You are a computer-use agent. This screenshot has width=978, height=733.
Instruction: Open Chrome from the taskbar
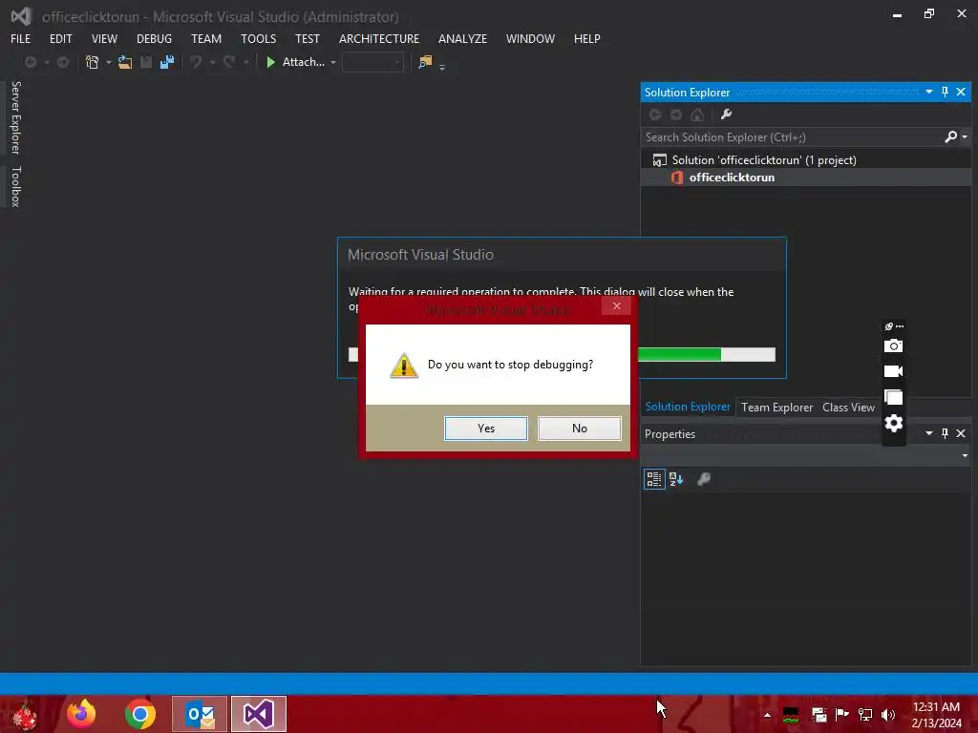click(139, 714)
